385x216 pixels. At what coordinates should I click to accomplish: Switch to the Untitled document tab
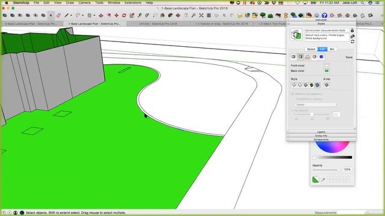pos(158,24)
